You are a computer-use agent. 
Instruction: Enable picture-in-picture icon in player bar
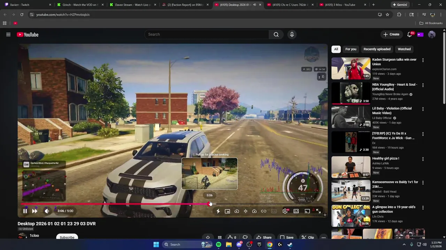click(x=227, y=211)
